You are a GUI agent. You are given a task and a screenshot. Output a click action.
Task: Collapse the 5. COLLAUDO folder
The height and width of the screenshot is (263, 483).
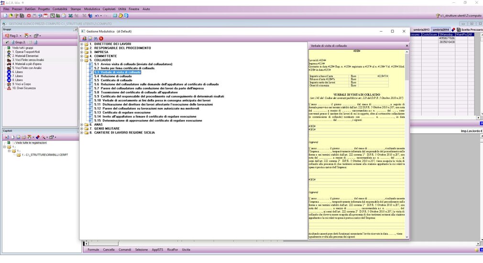[82, 60]
